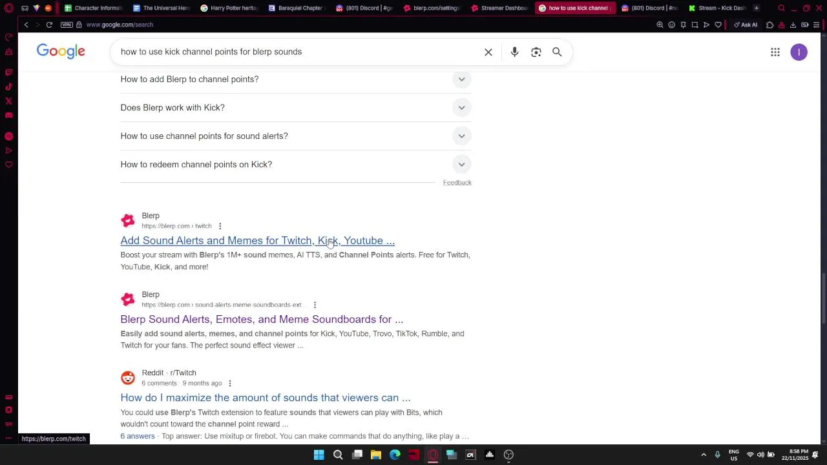Open the Ask AI button
The image size is (827, 465).
tap(746, 25)
